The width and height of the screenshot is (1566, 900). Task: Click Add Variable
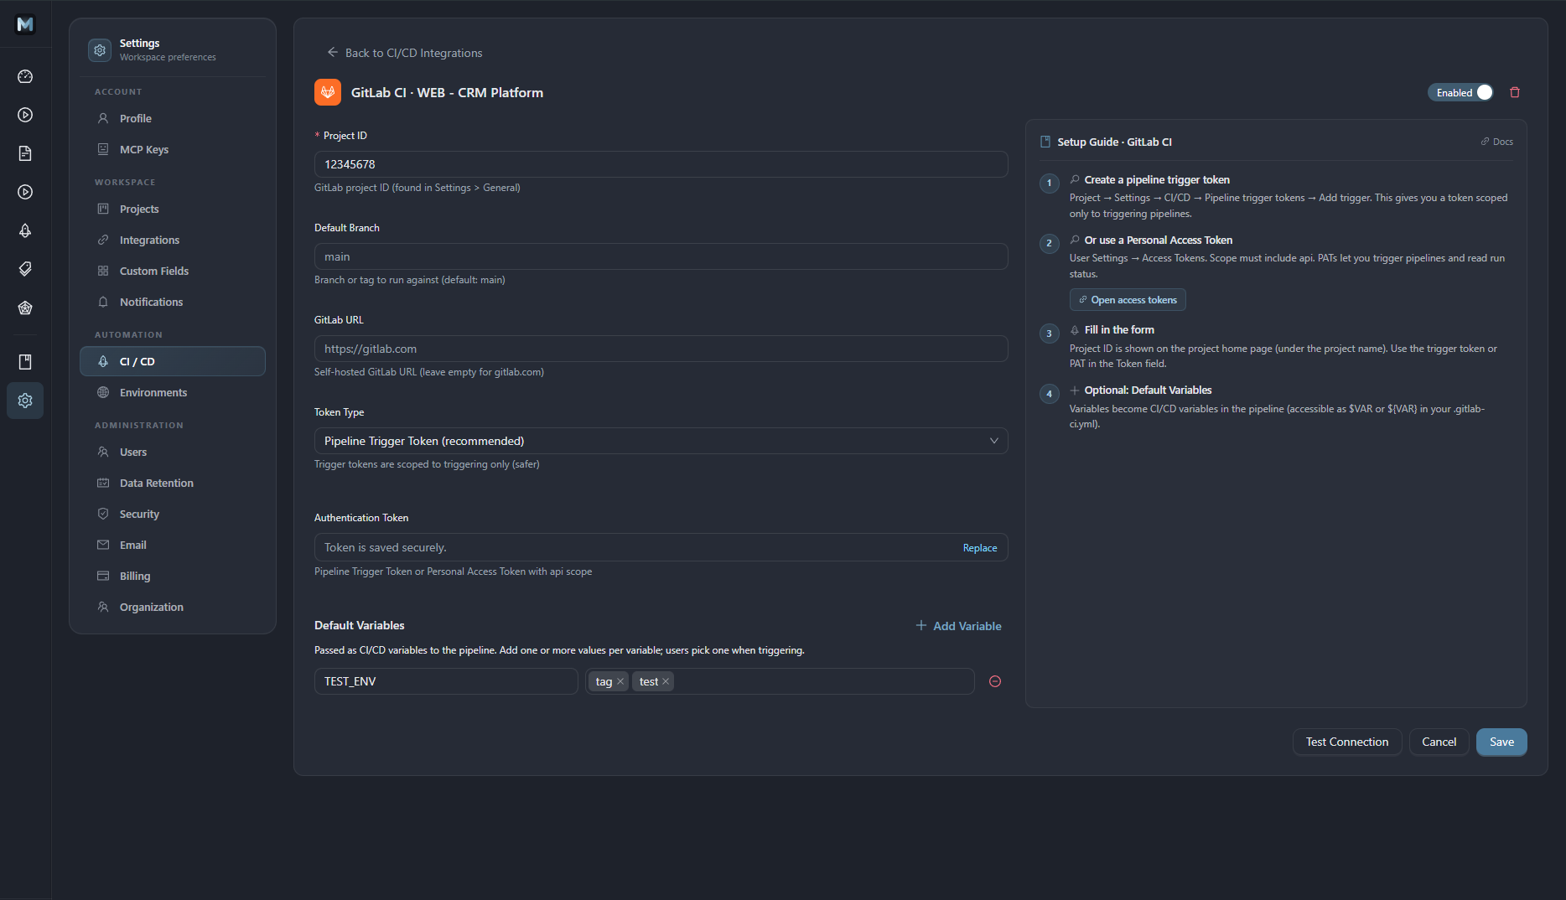[958, 626]
